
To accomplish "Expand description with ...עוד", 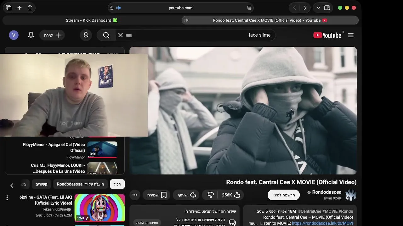I will coord(254,223).
